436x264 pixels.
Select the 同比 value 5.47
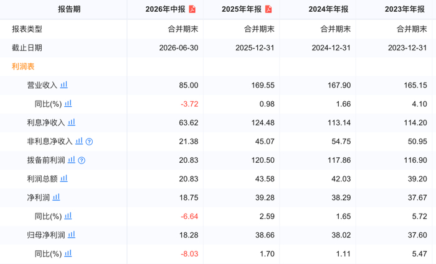(x=419, y=253)
